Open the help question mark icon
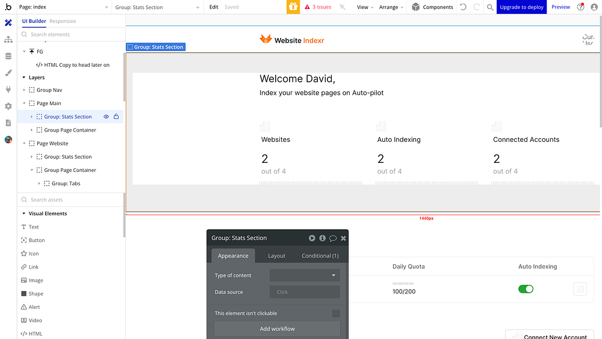This screenshot has height=339, width=602. [x=580, y=7]
